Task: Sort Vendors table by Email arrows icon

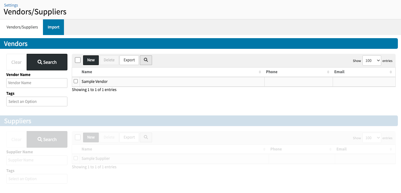Action: (x=391, y=72)
